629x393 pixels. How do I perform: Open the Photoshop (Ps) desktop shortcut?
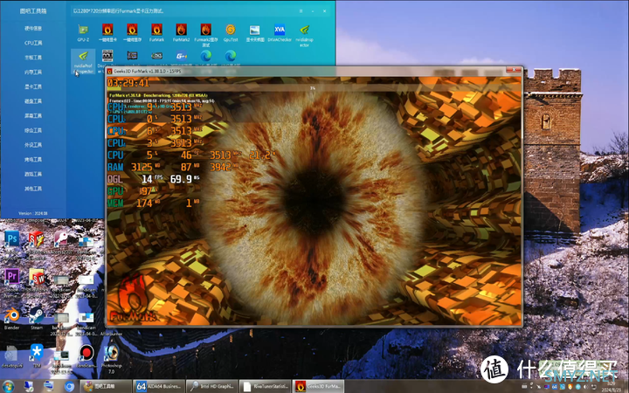tap(11, 239)
